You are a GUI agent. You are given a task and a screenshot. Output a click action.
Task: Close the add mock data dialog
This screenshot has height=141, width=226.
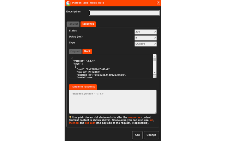158,3
